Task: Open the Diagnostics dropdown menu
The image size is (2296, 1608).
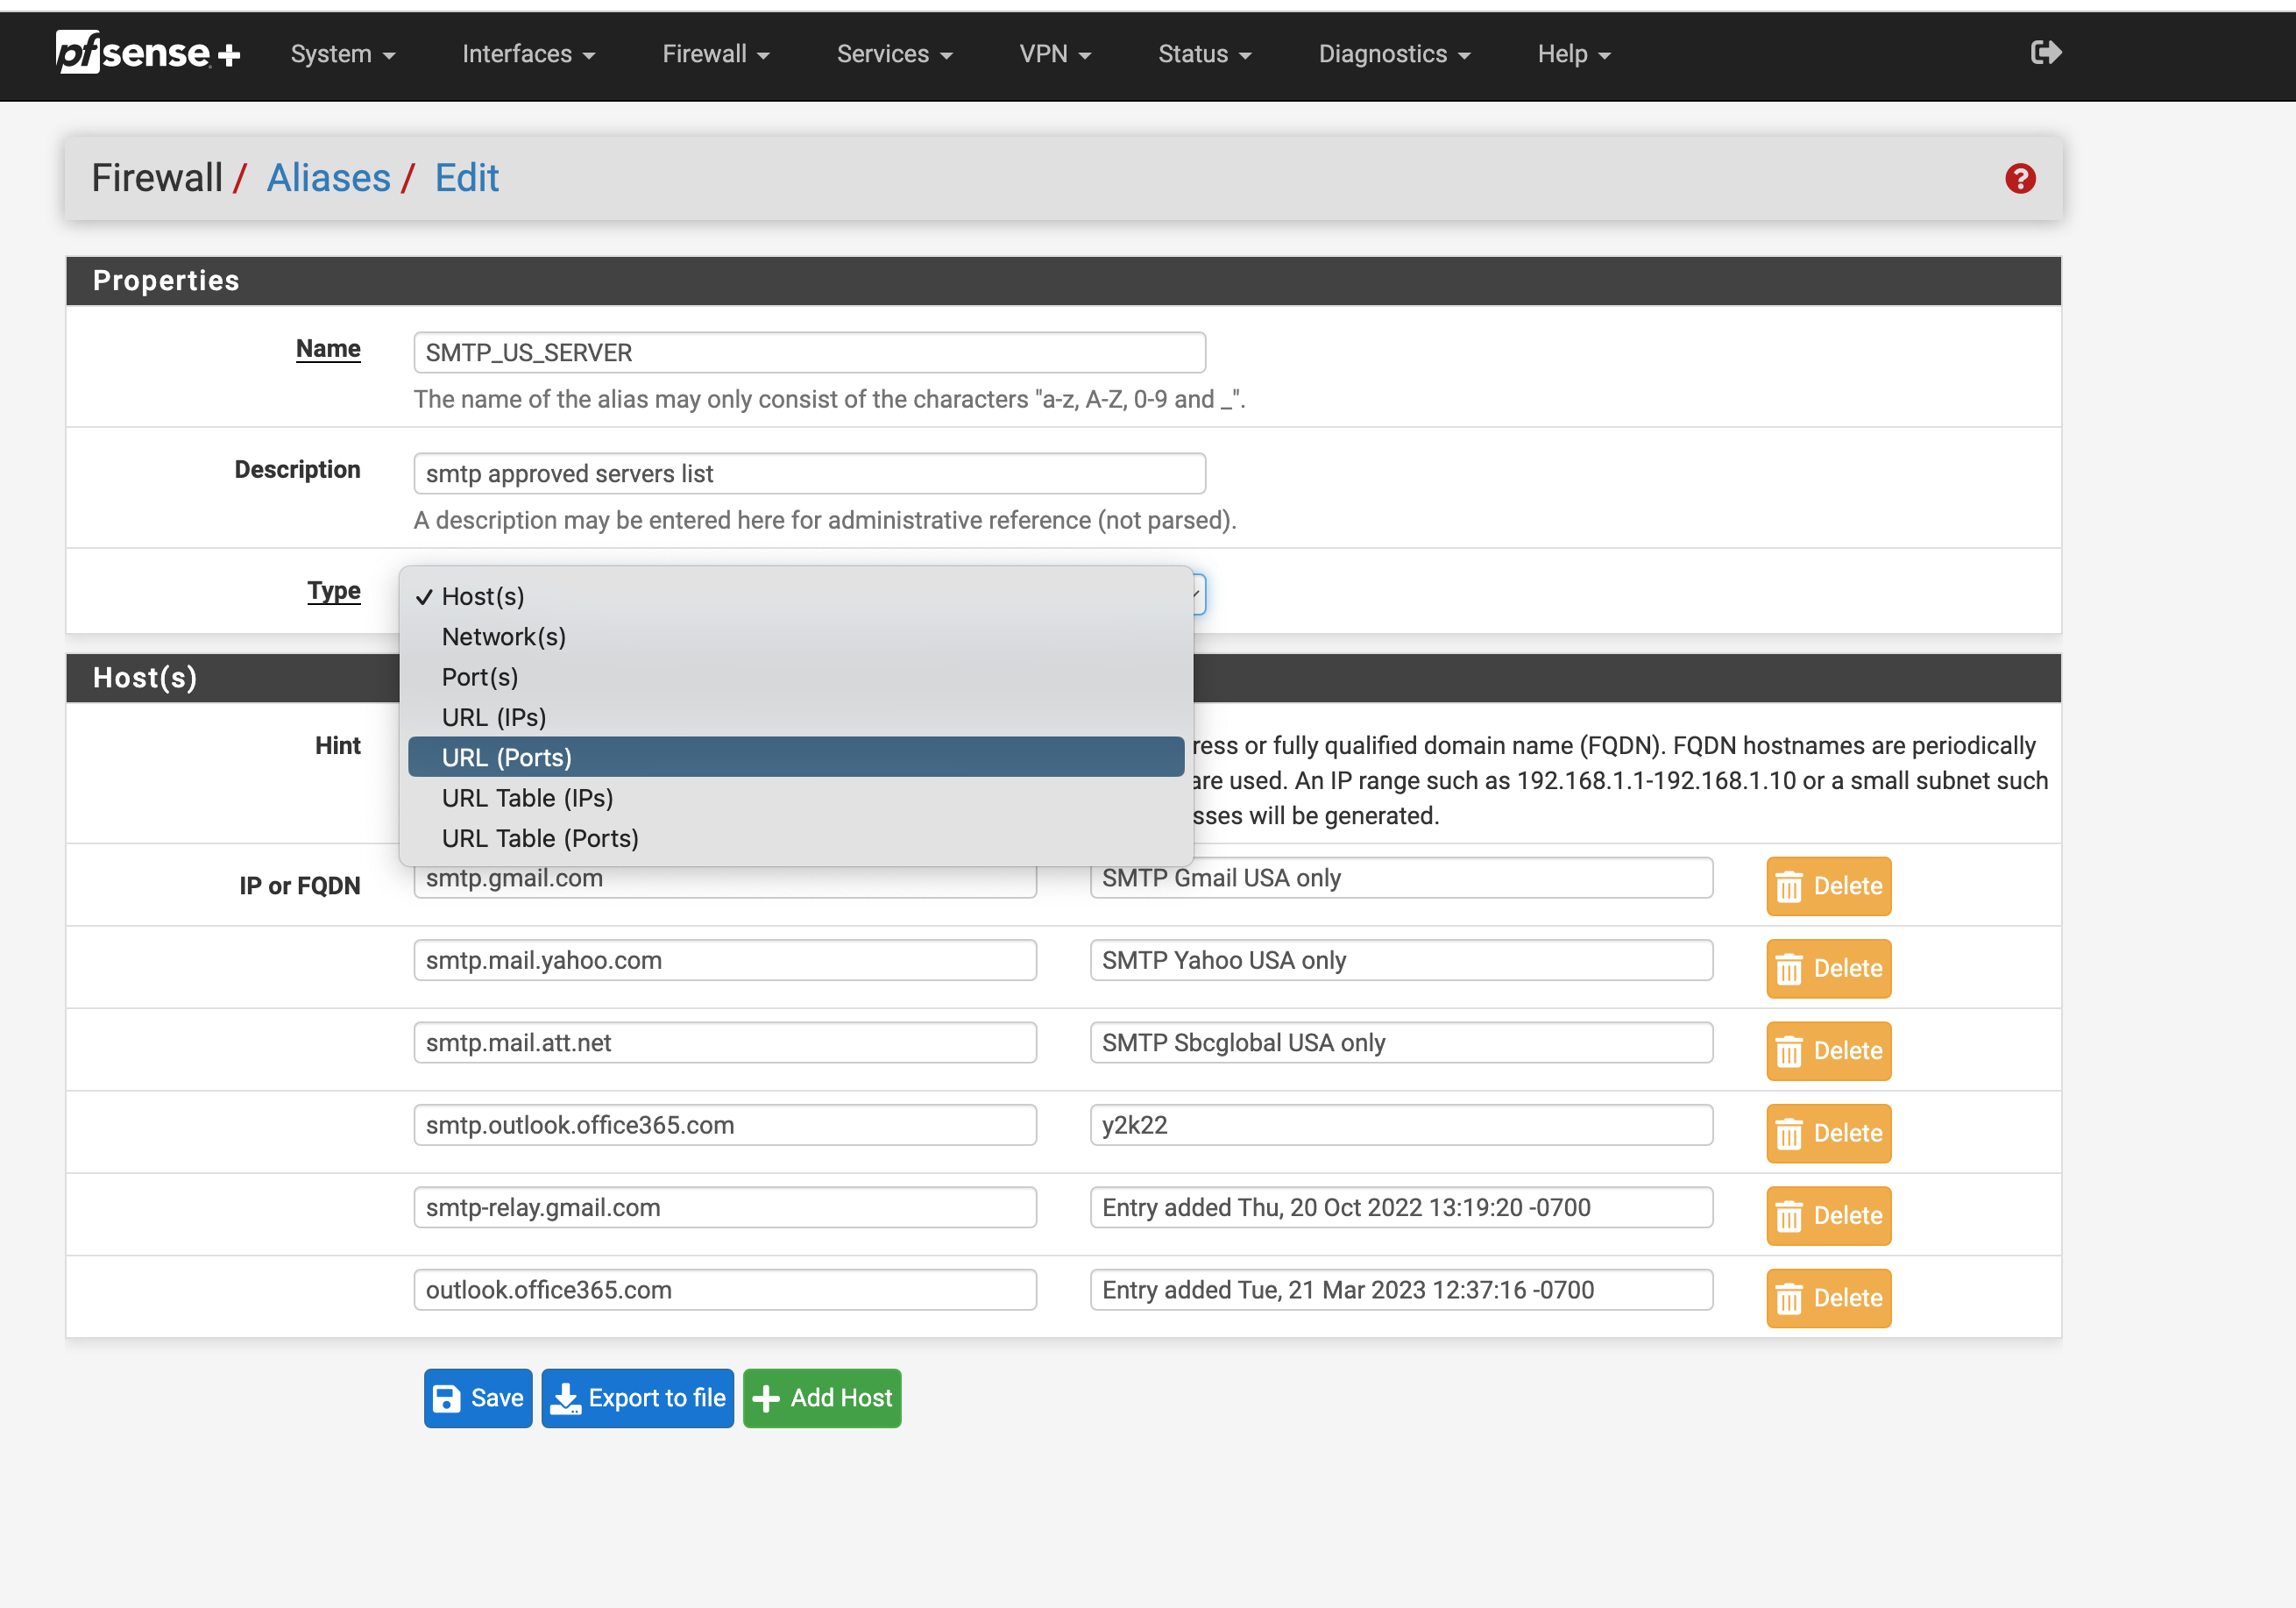Action: click(1392, 54)
